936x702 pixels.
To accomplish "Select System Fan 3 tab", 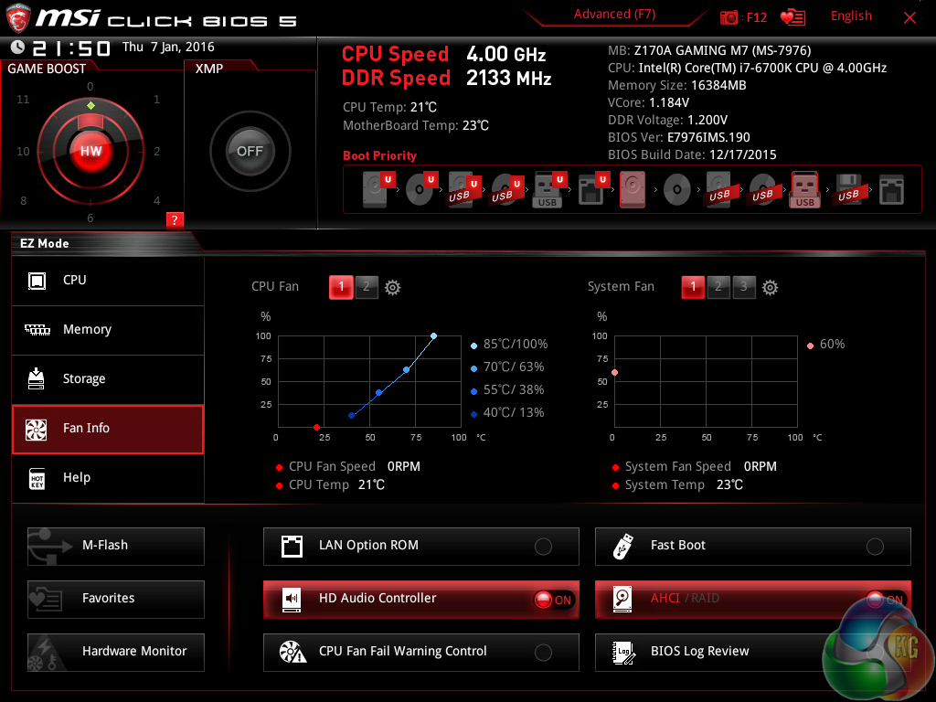I will pos(744,287).
